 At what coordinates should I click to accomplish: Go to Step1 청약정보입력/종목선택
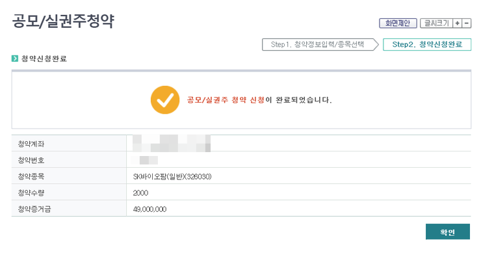(x=318, y=45)
